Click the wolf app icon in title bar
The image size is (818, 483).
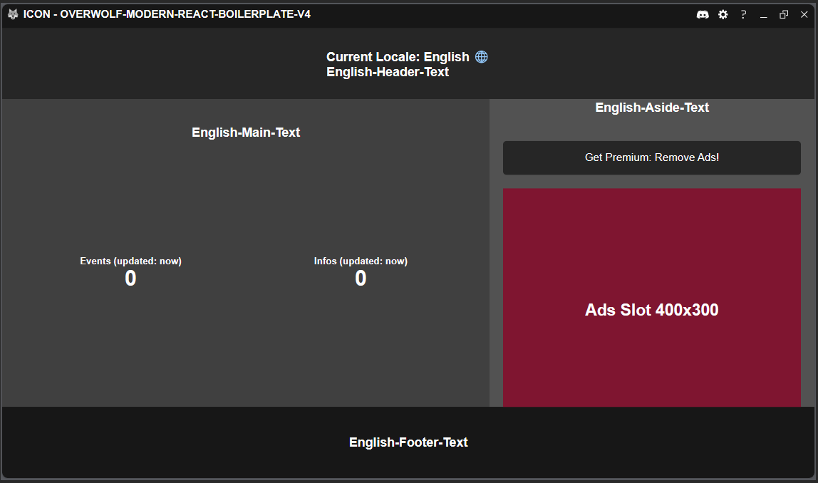pos(13,14)
